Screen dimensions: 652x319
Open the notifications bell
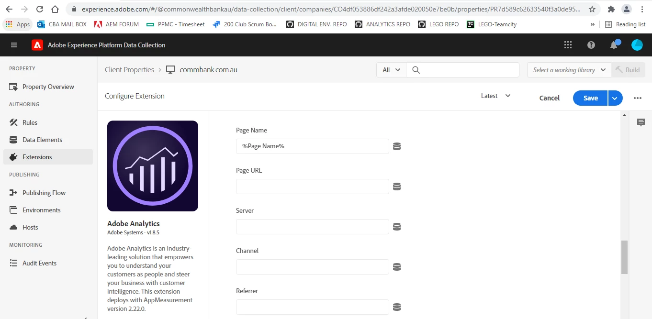[x=614, y=45]
